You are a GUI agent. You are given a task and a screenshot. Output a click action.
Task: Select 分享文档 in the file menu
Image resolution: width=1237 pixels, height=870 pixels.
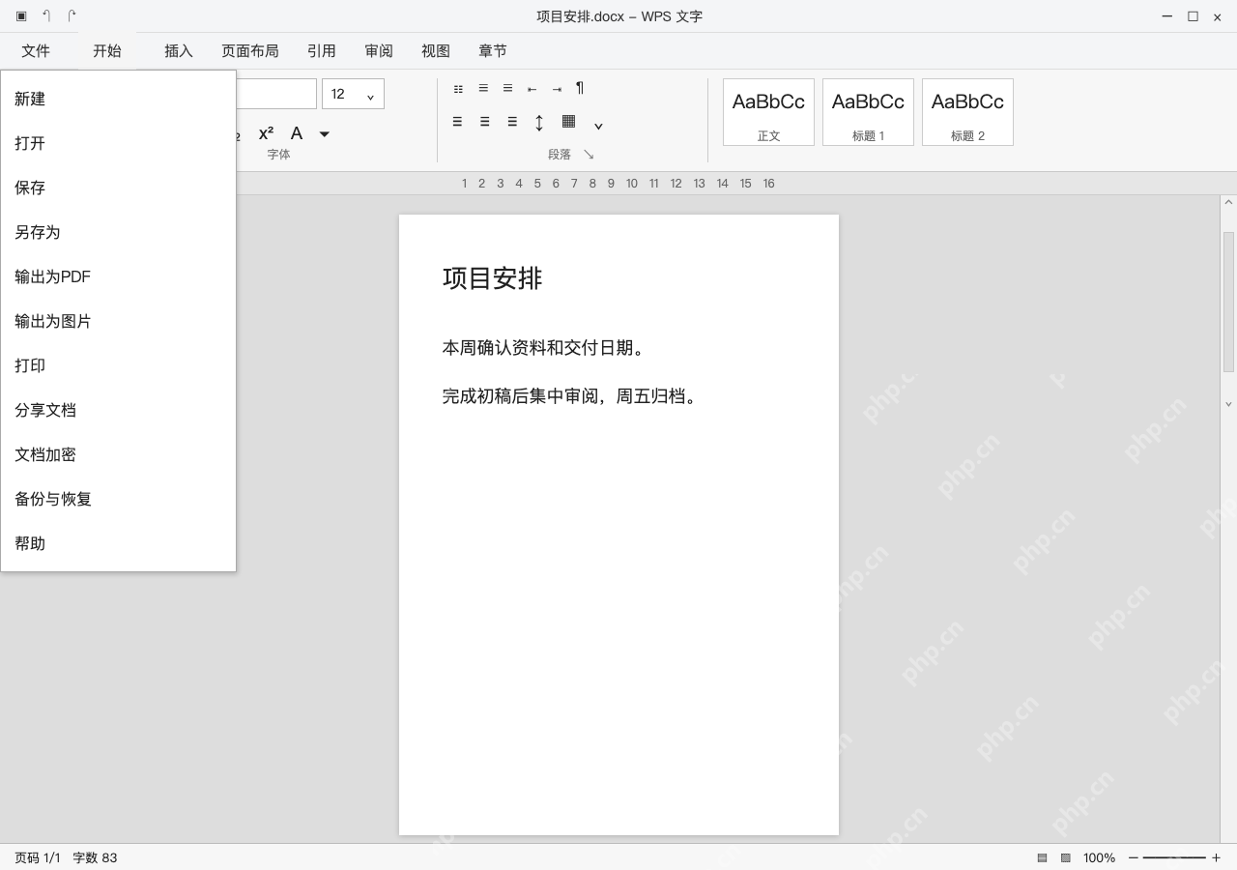click(118, 410)
